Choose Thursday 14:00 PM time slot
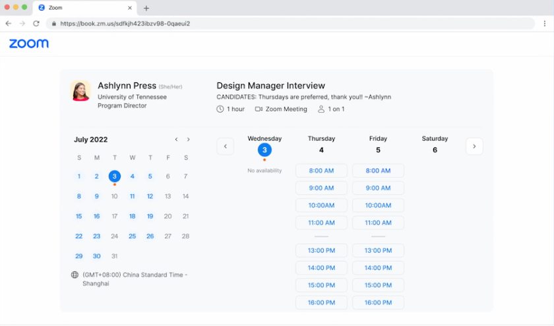Image resolution: width=554 pixels, height=326 pixels. 321,268
